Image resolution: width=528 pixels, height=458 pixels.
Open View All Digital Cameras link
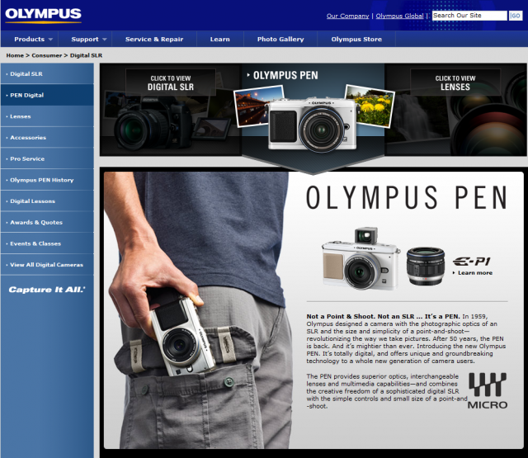[47, 265]
